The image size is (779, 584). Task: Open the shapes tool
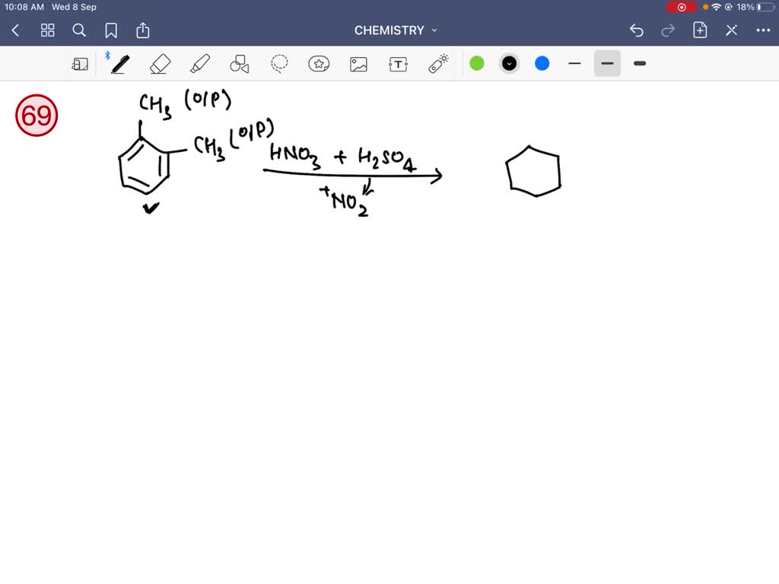pyautogui.click(x=239, y=64)
